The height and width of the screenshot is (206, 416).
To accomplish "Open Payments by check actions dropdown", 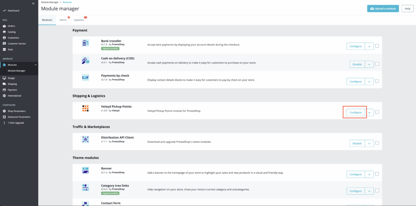I will click(369, 82).
